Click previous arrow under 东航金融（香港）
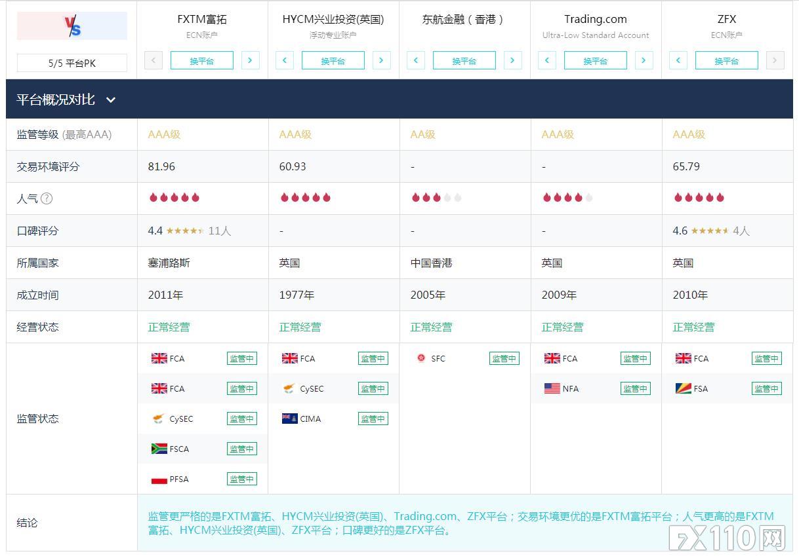 coord(415,61)
